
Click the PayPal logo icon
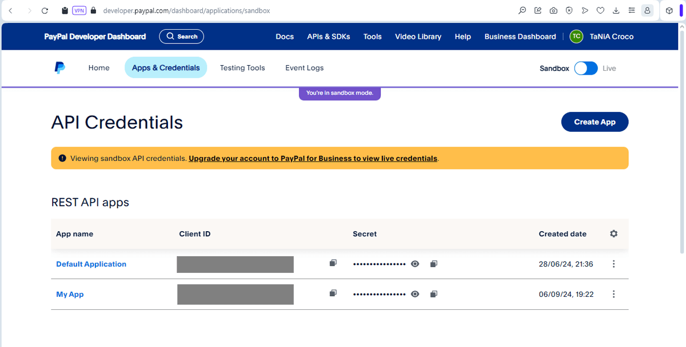pos(59,67)
